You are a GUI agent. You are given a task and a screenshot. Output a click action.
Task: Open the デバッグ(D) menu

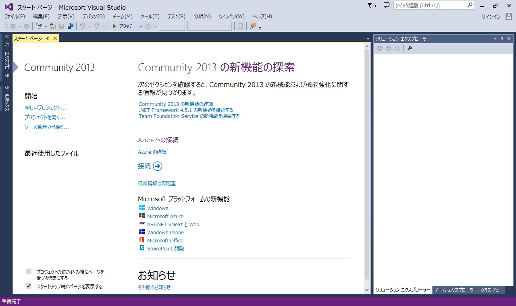94,17
